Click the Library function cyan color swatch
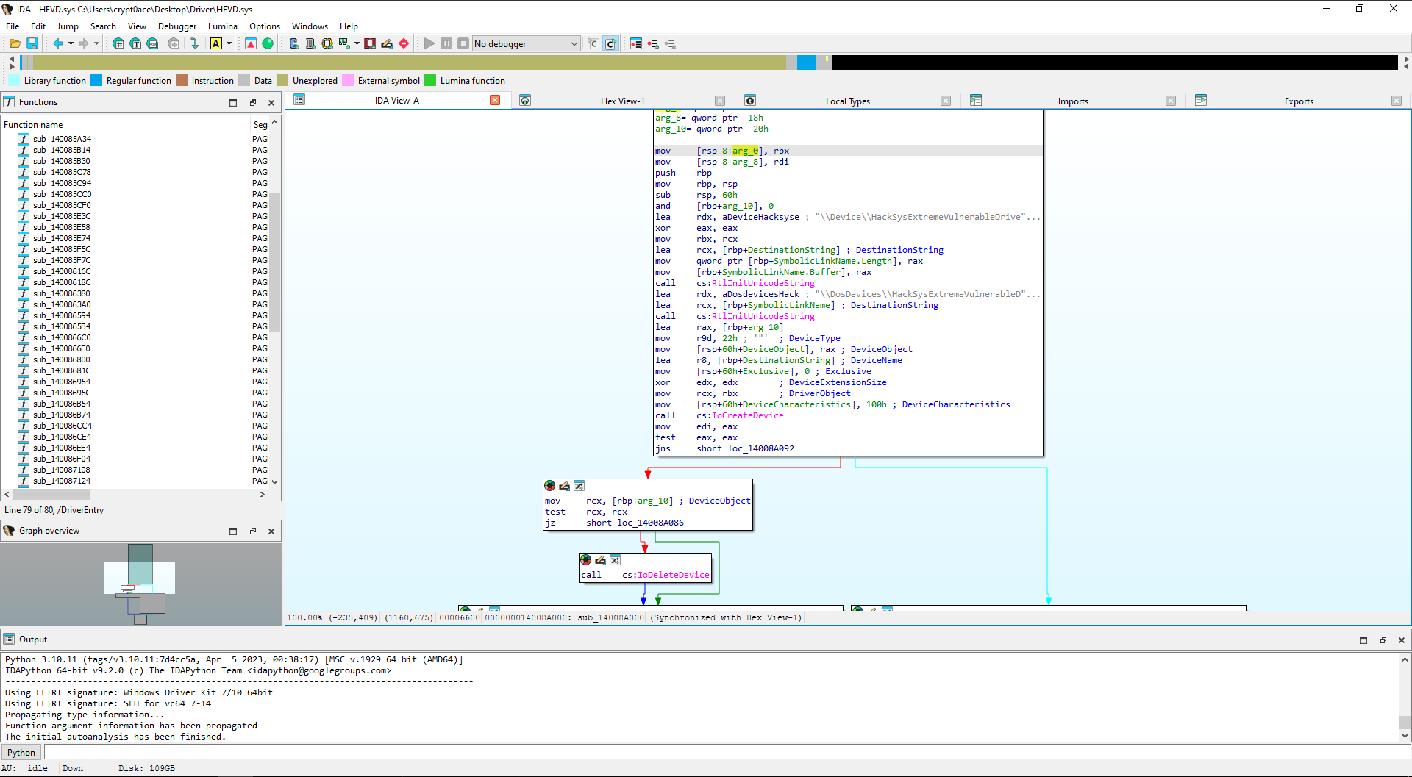 click(x=15, y=81)
